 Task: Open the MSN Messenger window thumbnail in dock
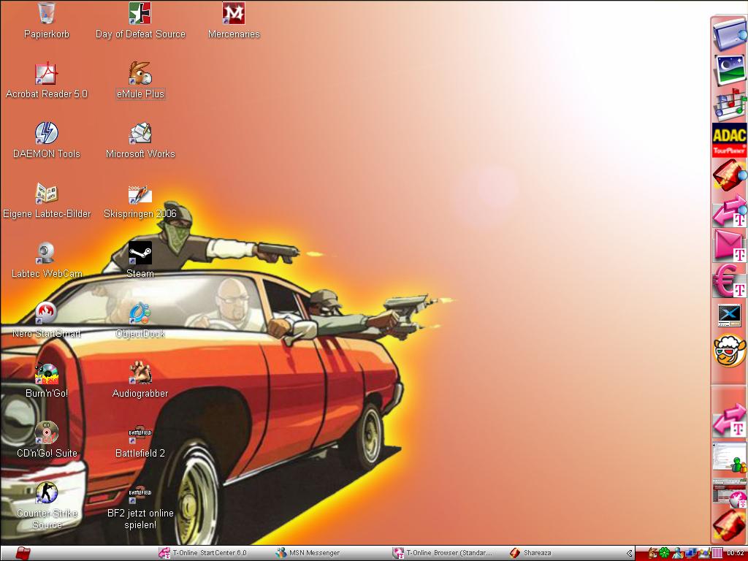coord(730,457)
